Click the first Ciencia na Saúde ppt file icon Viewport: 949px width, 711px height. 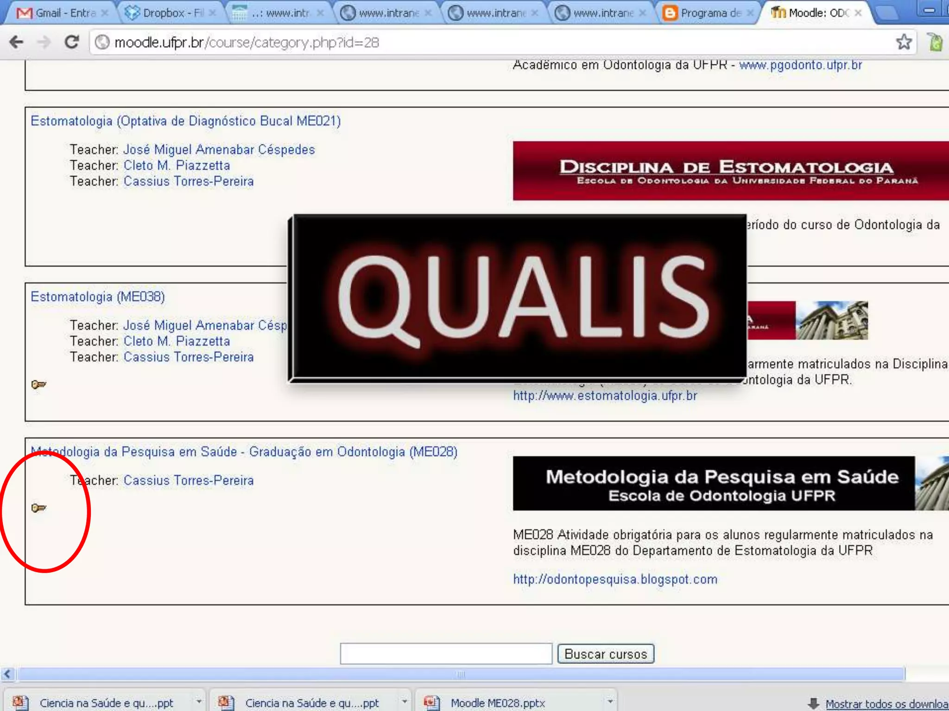(x=20, y=703)
